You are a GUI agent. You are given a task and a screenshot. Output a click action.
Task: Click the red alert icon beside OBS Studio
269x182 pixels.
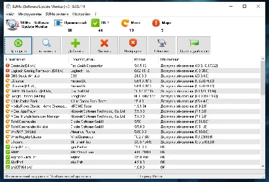pyautogui.click(x=7, y=75)
